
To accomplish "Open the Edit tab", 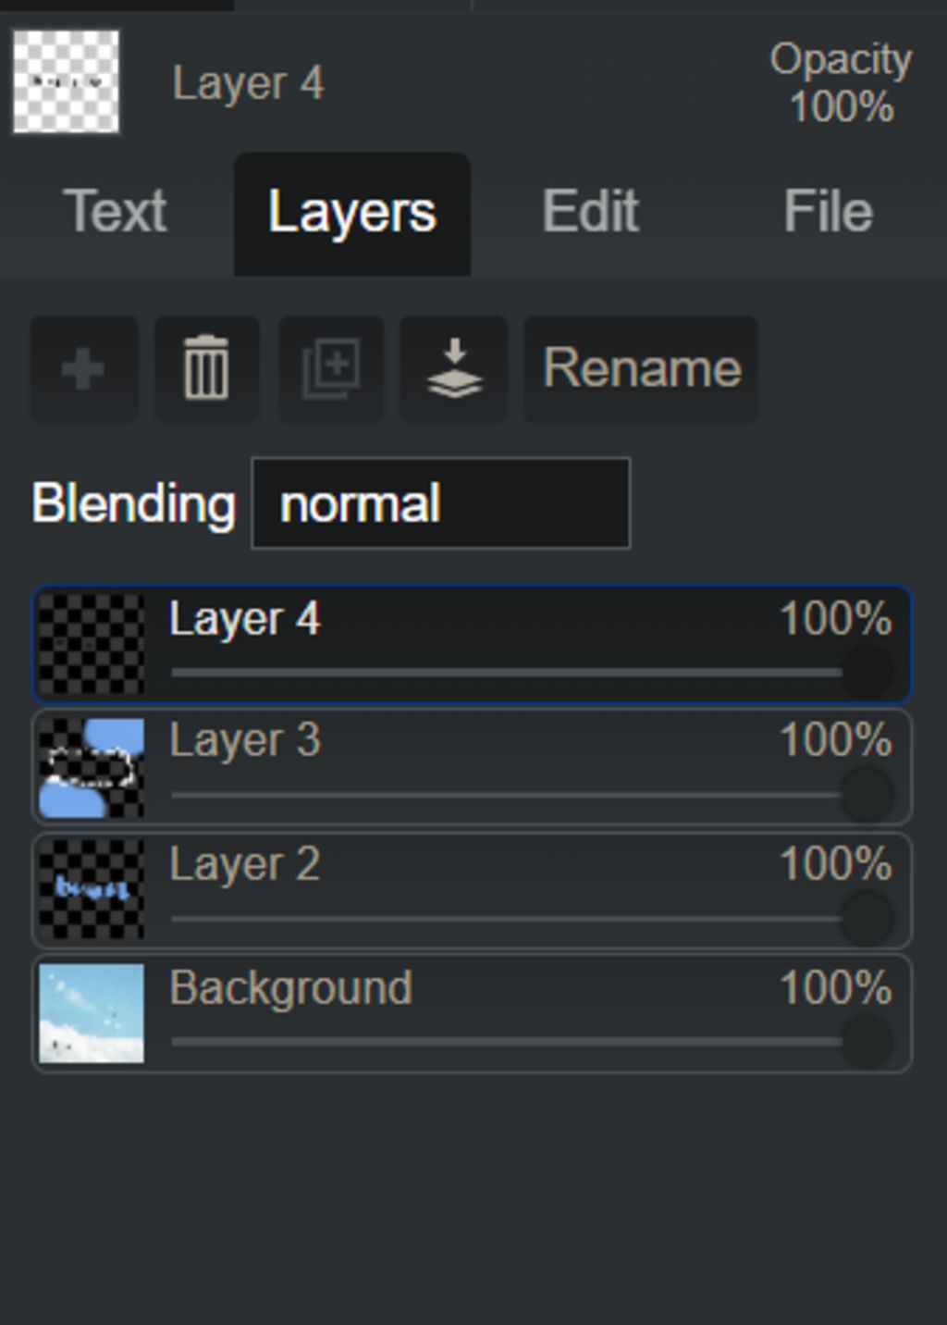I will (x=590, y=212).
